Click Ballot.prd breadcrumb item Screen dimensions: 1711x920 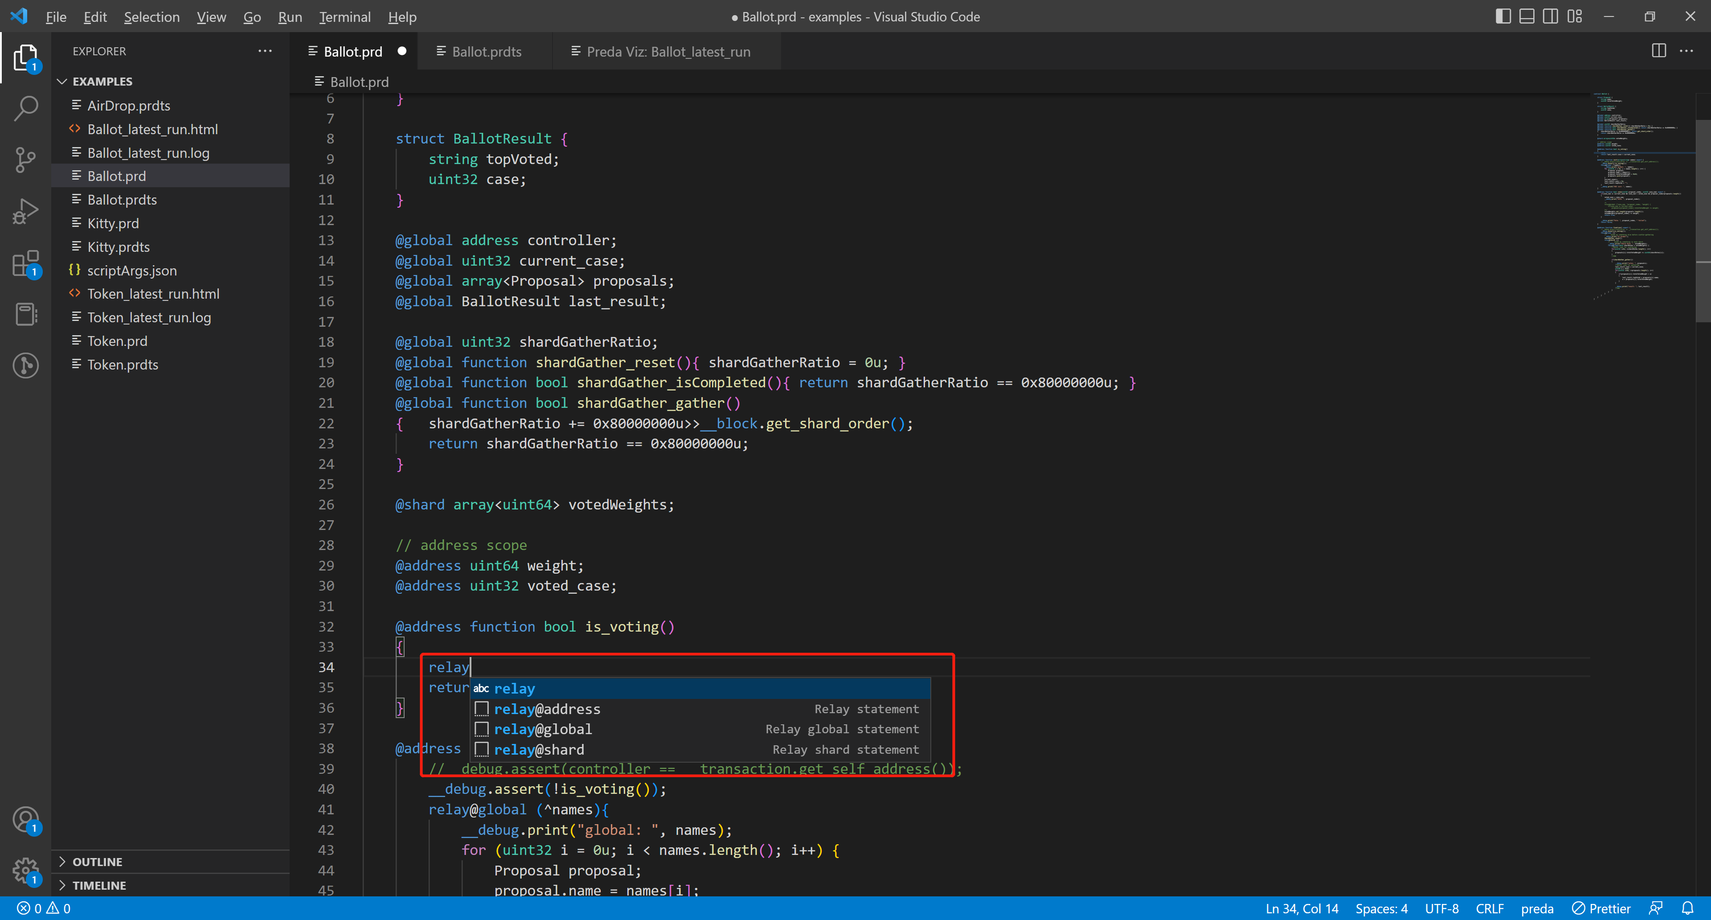[352, 82]
